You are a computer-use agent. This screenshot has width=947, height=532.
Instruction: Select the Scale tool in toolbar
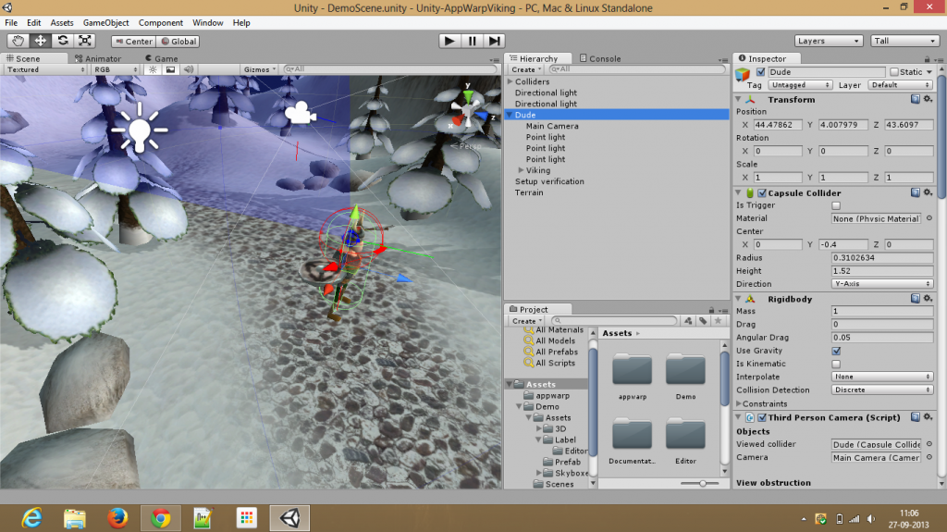(85, 41)
